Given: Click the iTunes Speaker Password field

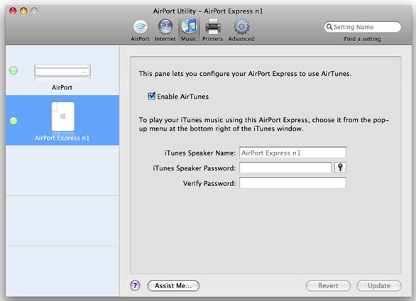Looking at the screenshot, I should [285, 168].
